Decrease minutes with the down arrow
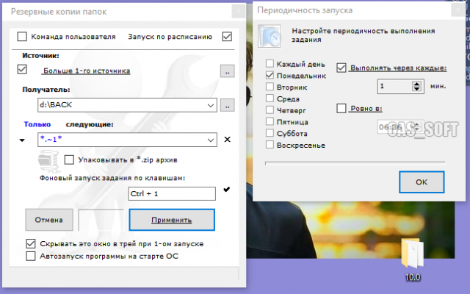The width and height of the screenshot is (470, 294). [416, 89]
